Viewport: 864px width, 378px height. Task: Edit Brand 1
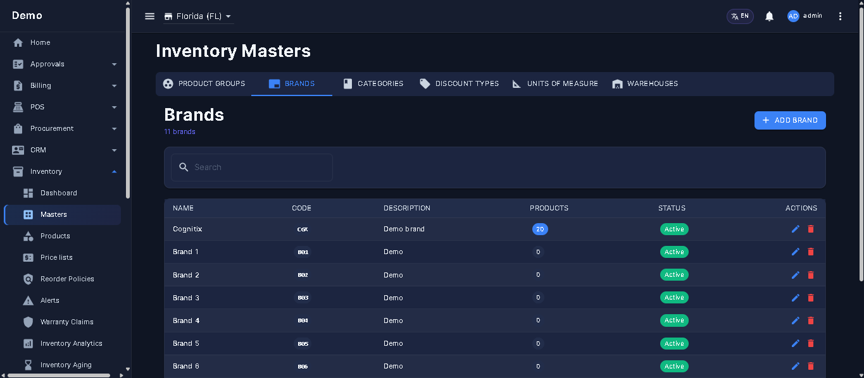796,252
